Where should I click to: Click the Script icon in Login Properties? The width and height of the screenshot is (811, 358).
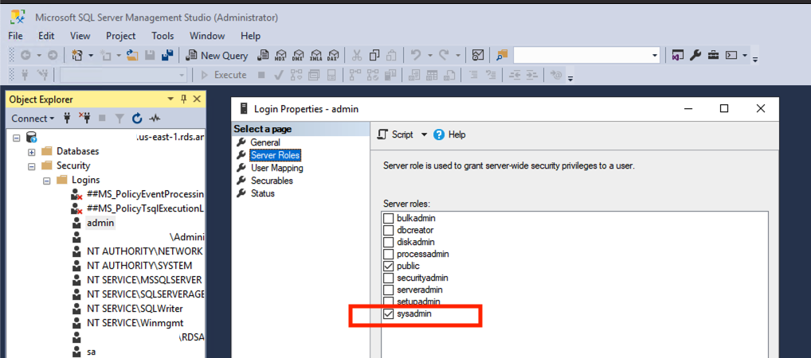[x=382, y=134]
